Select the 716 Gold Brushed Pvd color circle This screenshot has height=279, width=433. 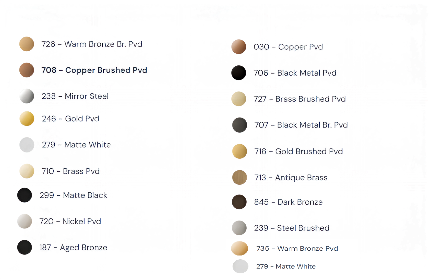[x=239, y=151]
